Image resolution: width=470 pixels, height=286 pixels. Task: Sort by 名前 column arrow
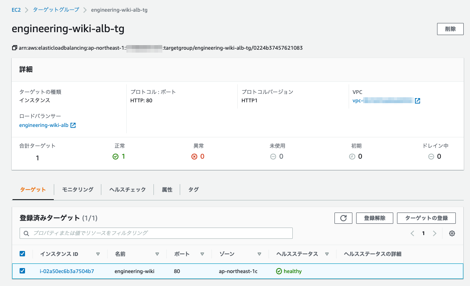coord(157,254)
